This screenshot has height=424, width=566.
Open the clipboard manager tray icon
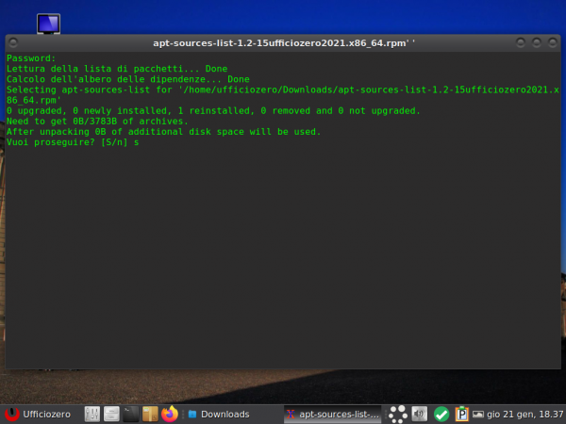click(461, 414)
